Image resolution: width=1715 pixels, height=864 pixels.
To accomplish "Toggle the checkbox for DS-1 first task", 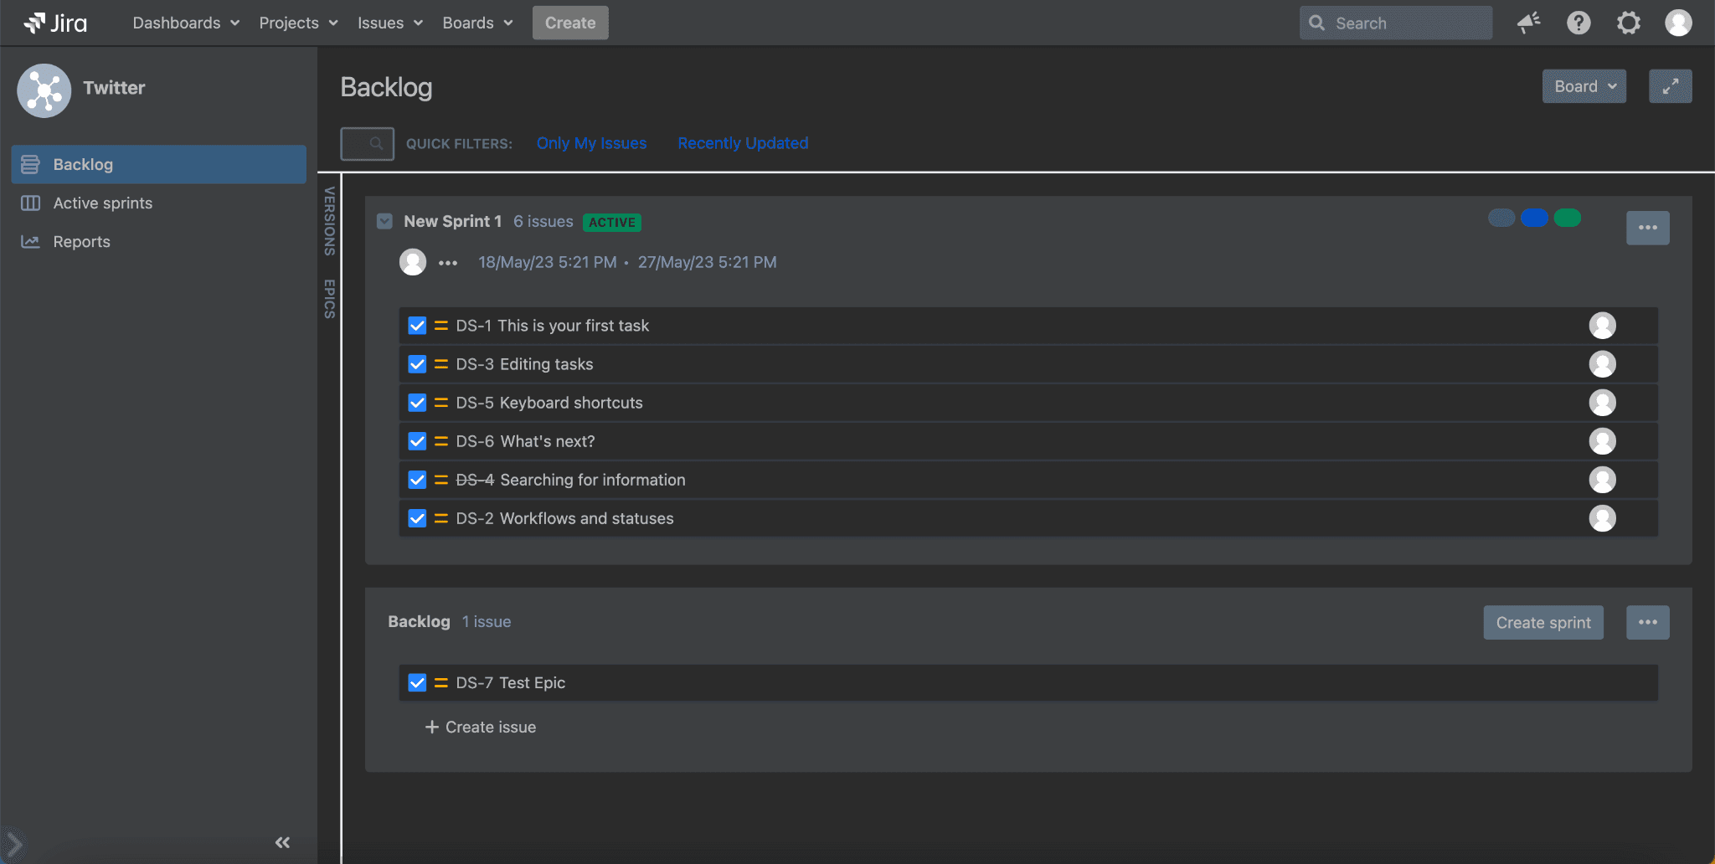I will click(x=417, y=326).
